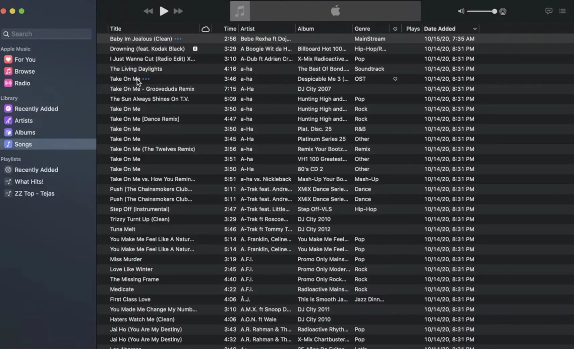Sort by the Time column header
The width and height of the screenshot is (574, 349).
click(x=230, y=29)
